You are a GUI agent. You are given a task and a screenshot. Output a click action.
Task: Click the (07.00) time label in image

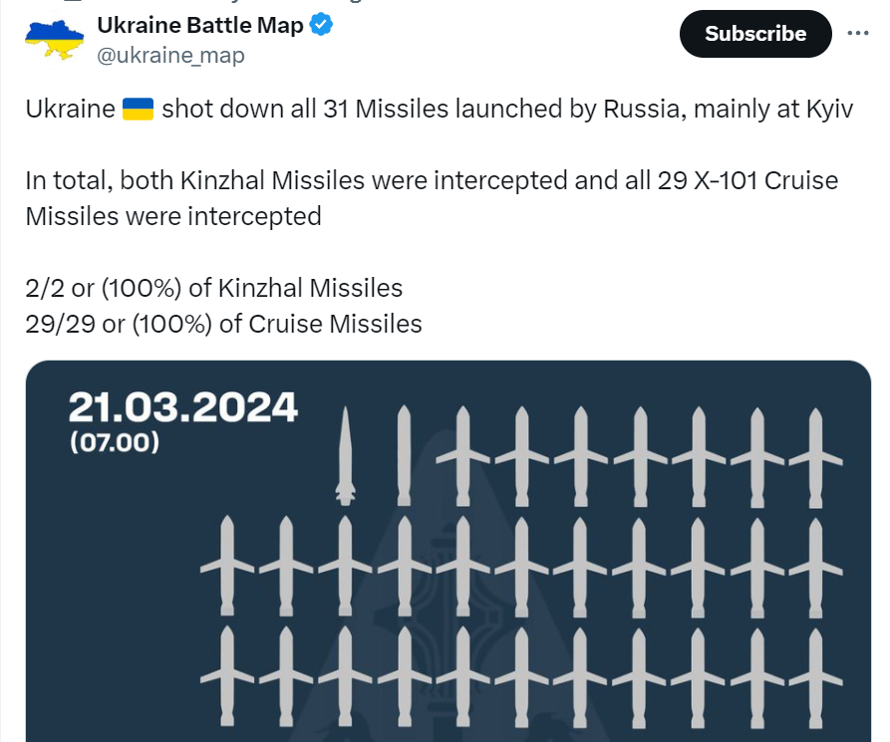pos(114,442)
